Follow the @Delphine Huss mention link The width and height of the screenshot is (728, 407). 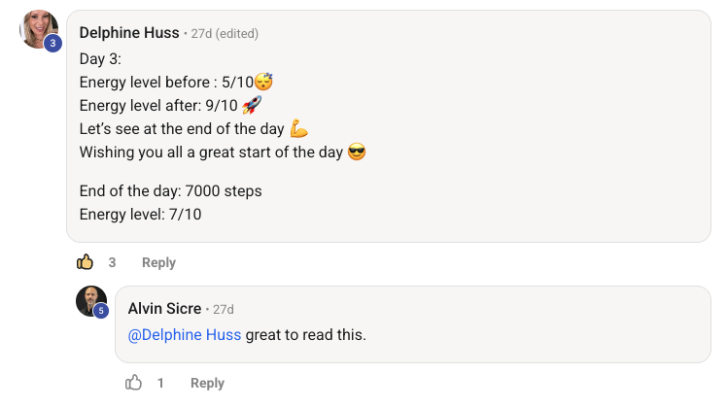point(185,335)
